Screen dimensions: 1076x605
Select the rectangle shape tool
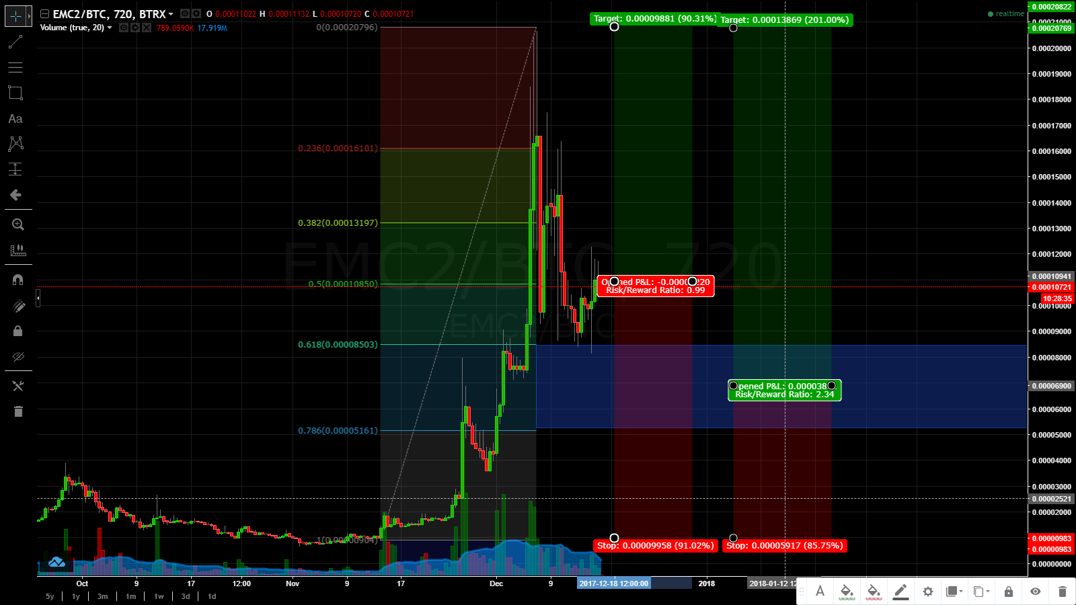coord(15,93)
